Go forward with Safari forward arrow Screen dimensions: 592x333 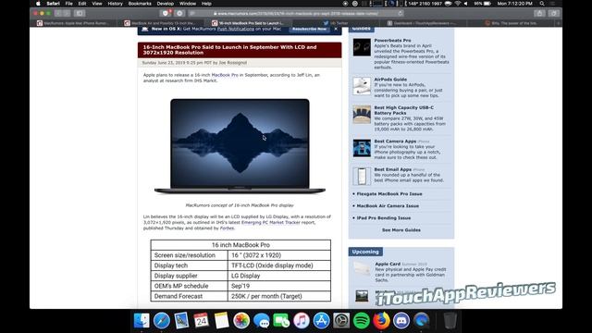pyautogui.click(x=67, y=13)
